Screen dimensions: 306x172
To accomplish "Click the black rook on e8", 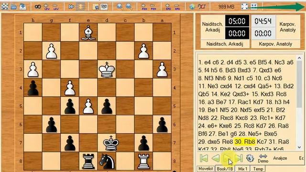I will point(88,161).
